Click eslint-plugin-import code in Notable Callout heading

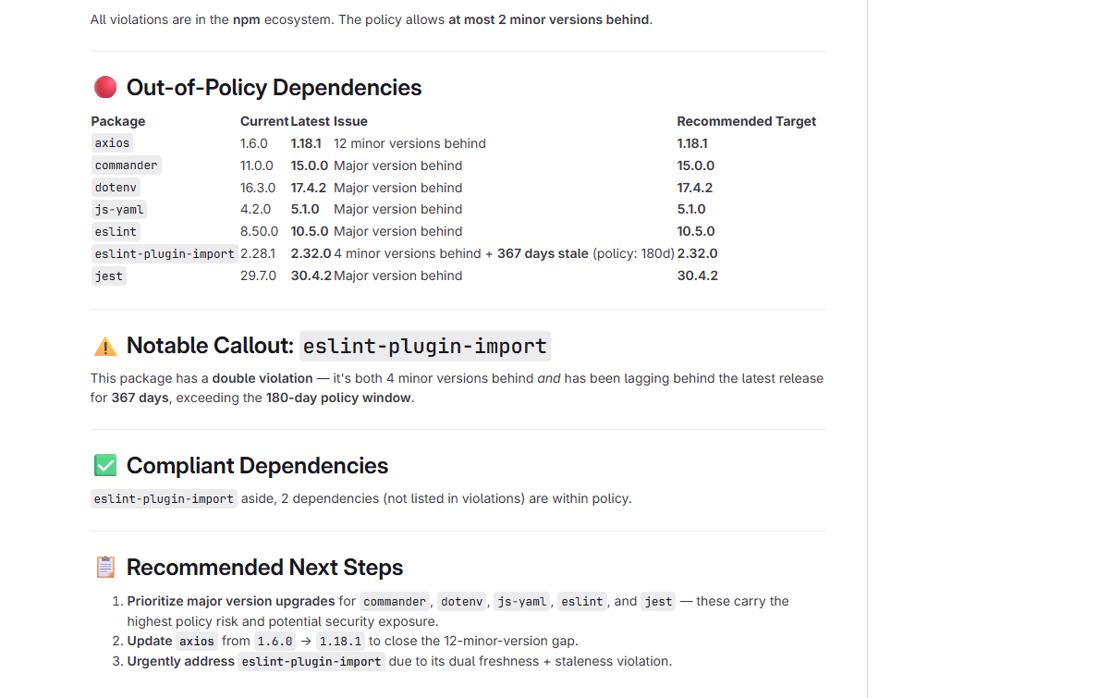point(425,347)
